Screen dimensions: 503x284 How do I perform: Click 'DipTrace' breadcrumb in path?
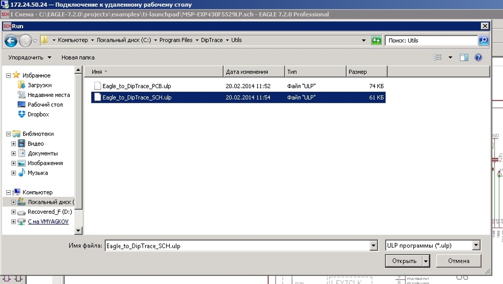[212, 40]
